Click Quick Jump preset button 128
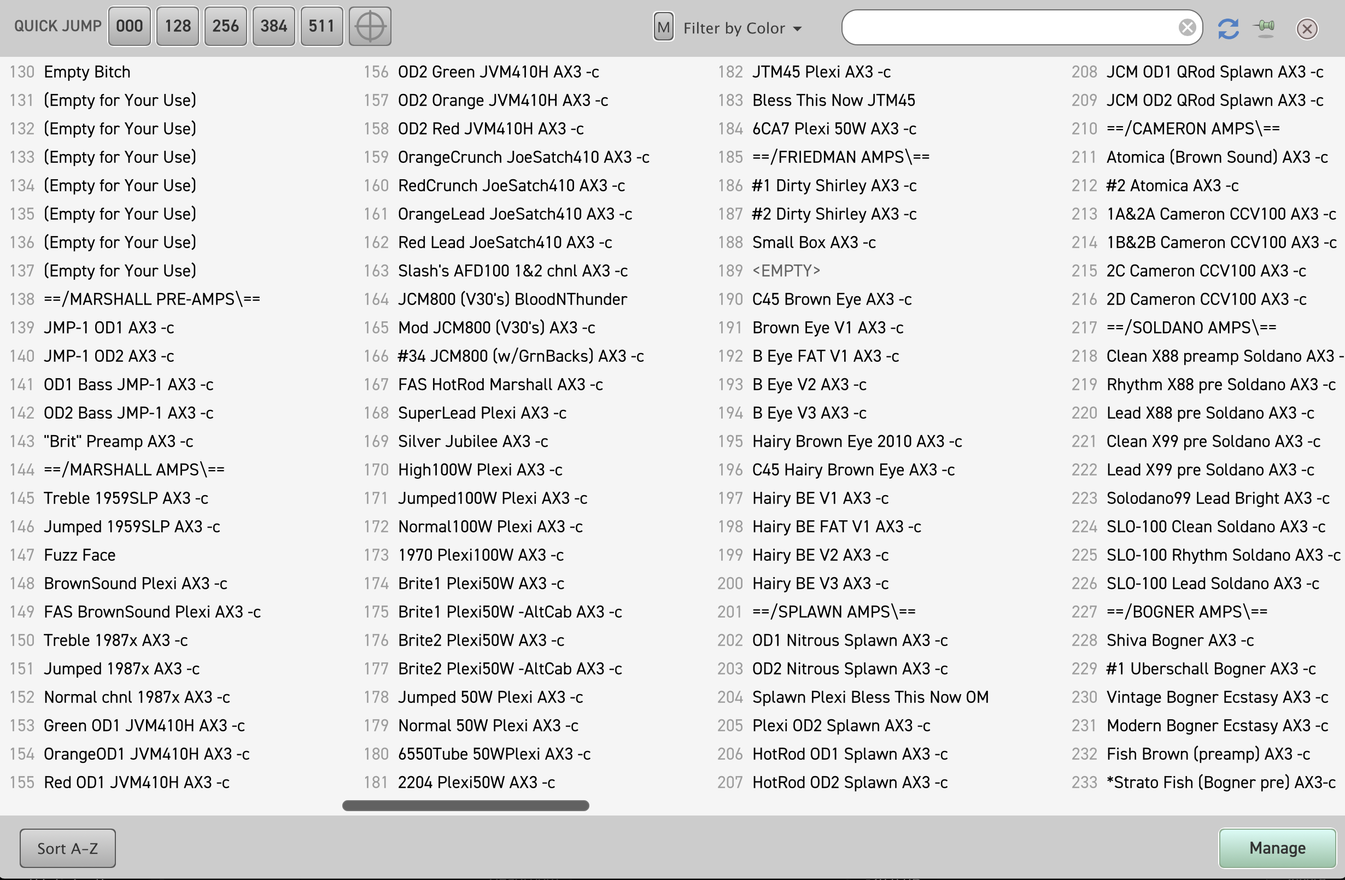 pos(178,27)
